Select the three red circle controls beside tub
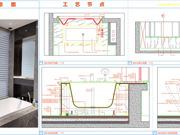Image resolution: width=180 pixels, height=135 pixels. click(x=113, y=35)
